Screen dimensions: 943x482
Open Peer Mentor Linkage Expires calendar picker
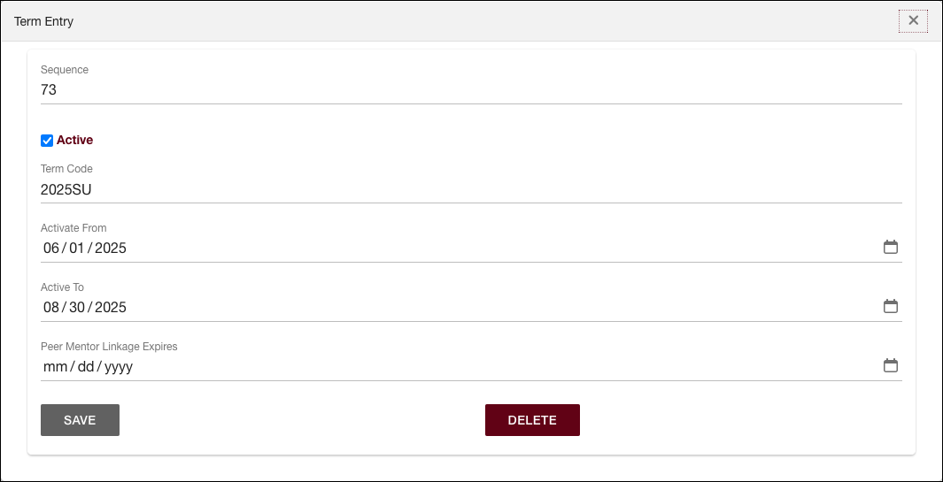tap(891, 366)
